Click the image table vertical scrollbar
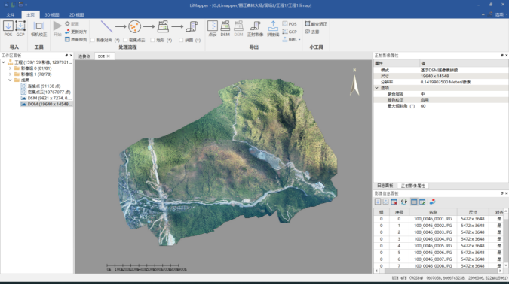 click(506, 238)
